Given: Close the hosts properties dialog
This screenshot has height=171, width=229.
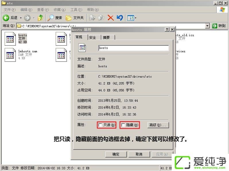Looking at the screenshot, I should 172,30.
